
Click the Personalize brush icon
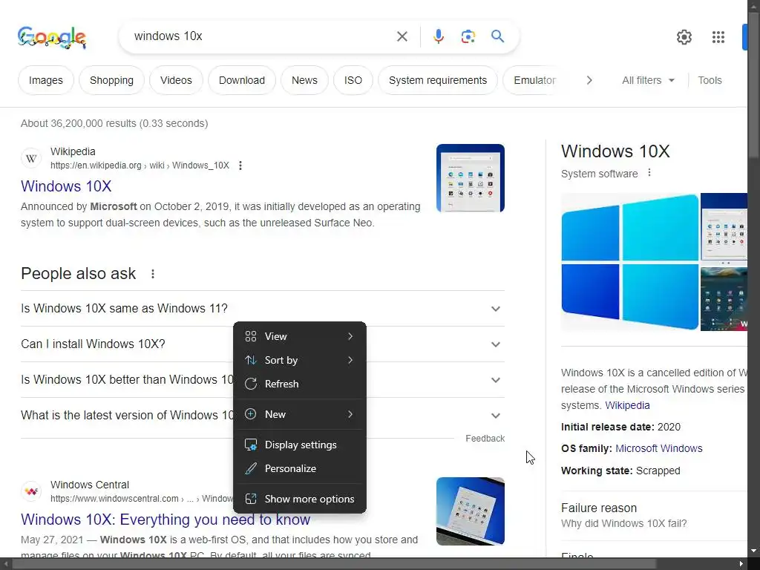(x=251, y=469)
